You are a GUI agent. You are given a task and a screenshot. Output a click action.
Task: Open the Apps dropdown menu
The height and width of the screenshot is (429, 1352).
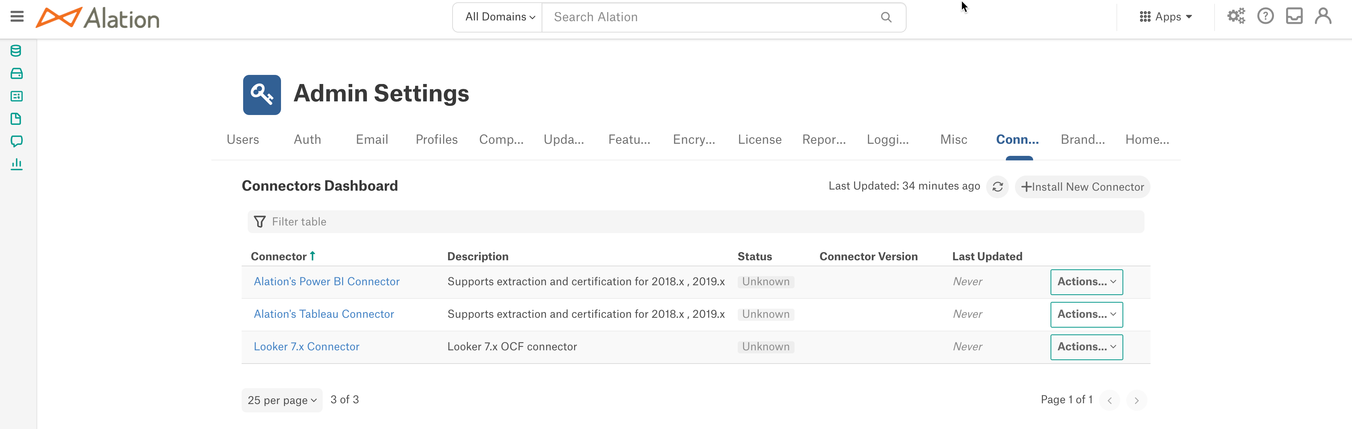(x=1166, y=17)
